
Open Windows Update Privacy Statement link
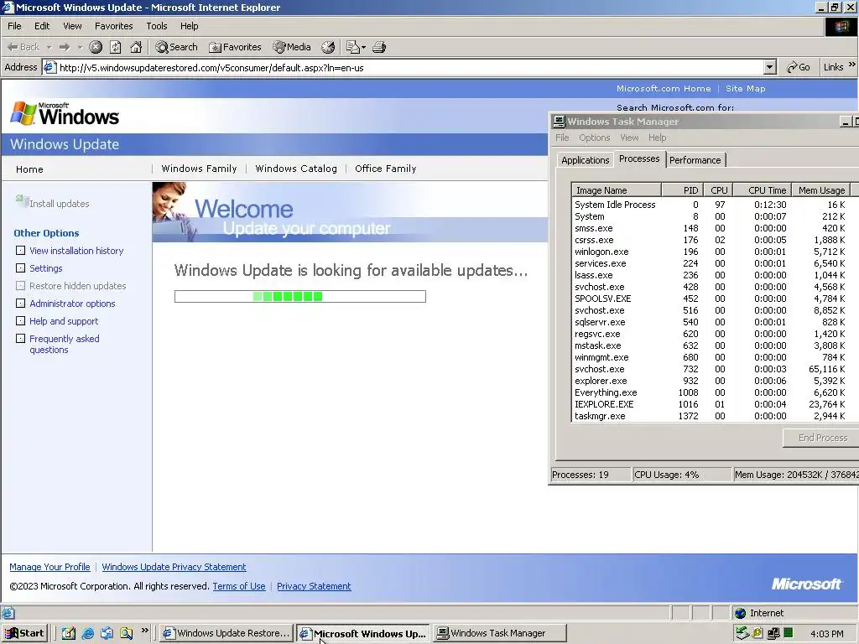pyautogui.click(x=174, y=567)
